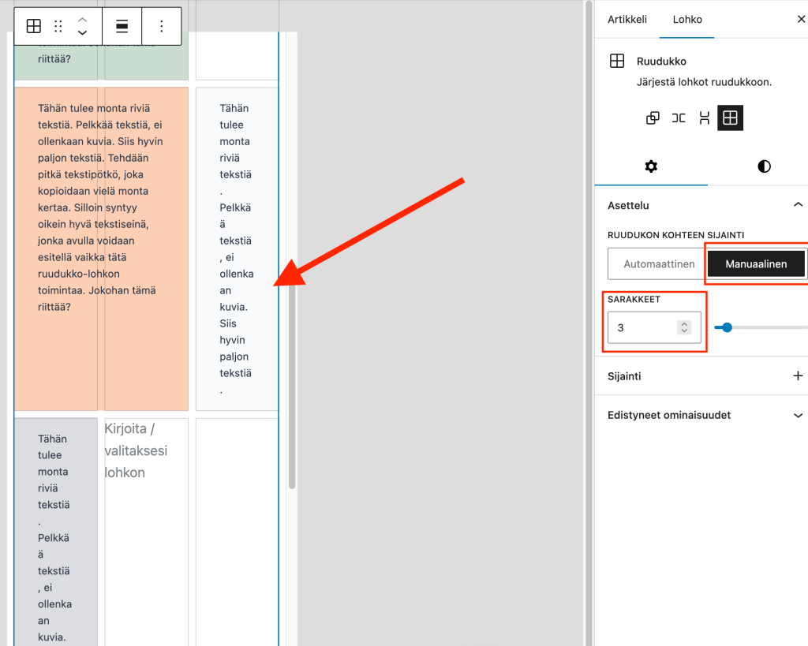Click the Sarakkeet slider handle
Image resolution: width=808 pixels, height=646 pixels.
pyautogui.click(x=727, y=327)
